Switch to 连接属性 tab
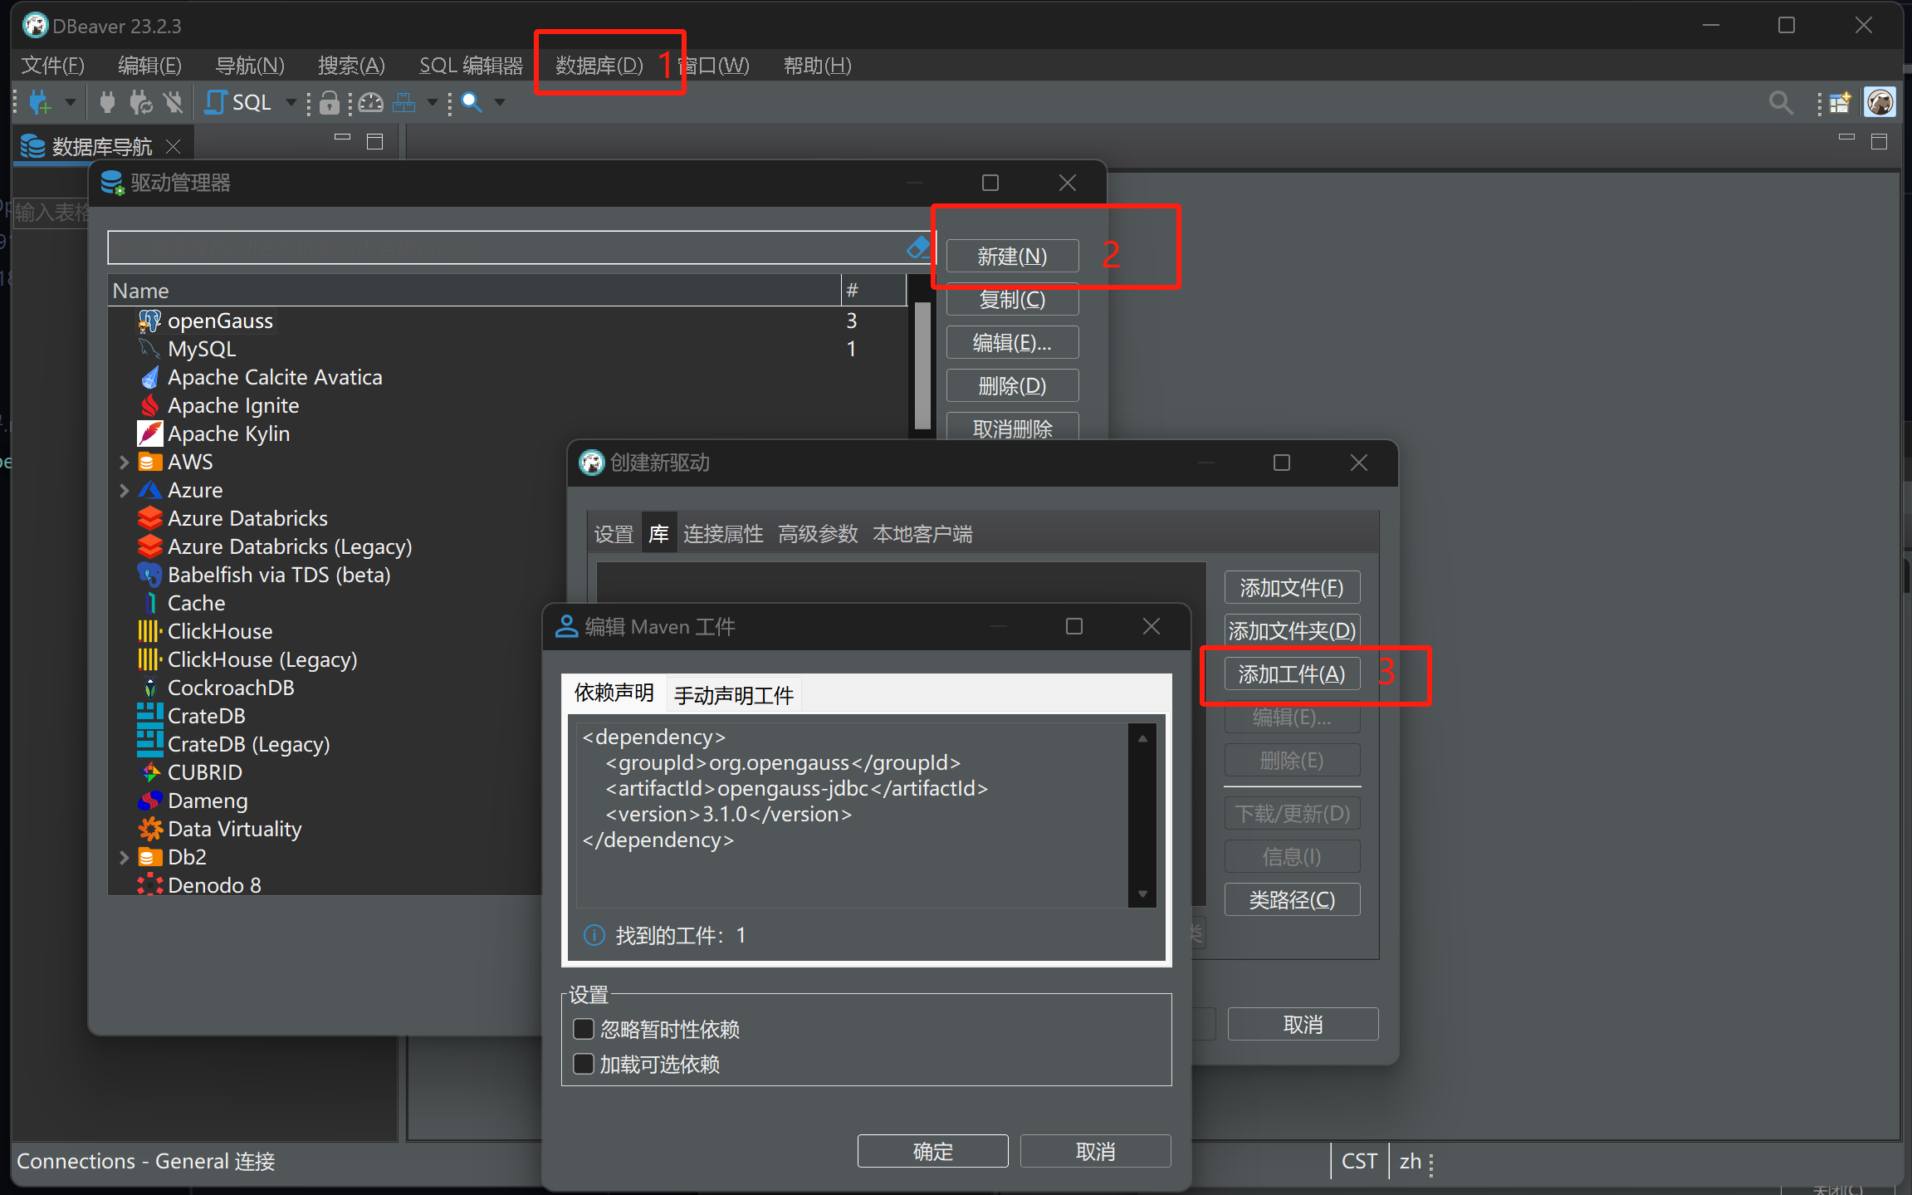1912x1195 pixels. (723, 533)
